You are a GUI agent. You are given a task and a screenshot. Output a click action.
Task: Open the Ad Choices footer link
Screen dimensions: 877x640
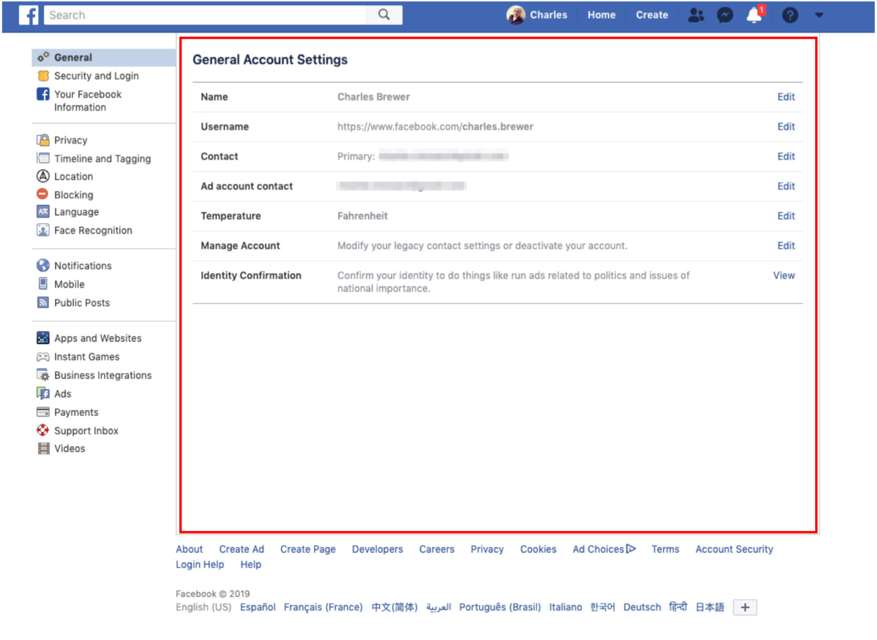coord(604,549)
